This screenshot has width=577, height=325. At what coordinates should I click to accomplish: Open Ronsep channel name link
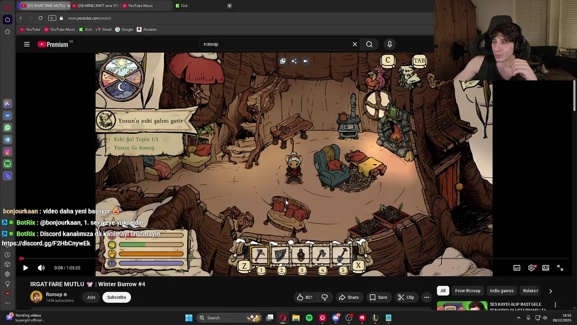[x=54, y=294]
